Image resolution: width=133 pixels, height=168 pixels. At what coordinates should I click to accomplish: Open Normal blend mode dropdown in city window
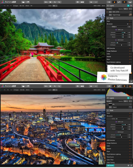109,101
